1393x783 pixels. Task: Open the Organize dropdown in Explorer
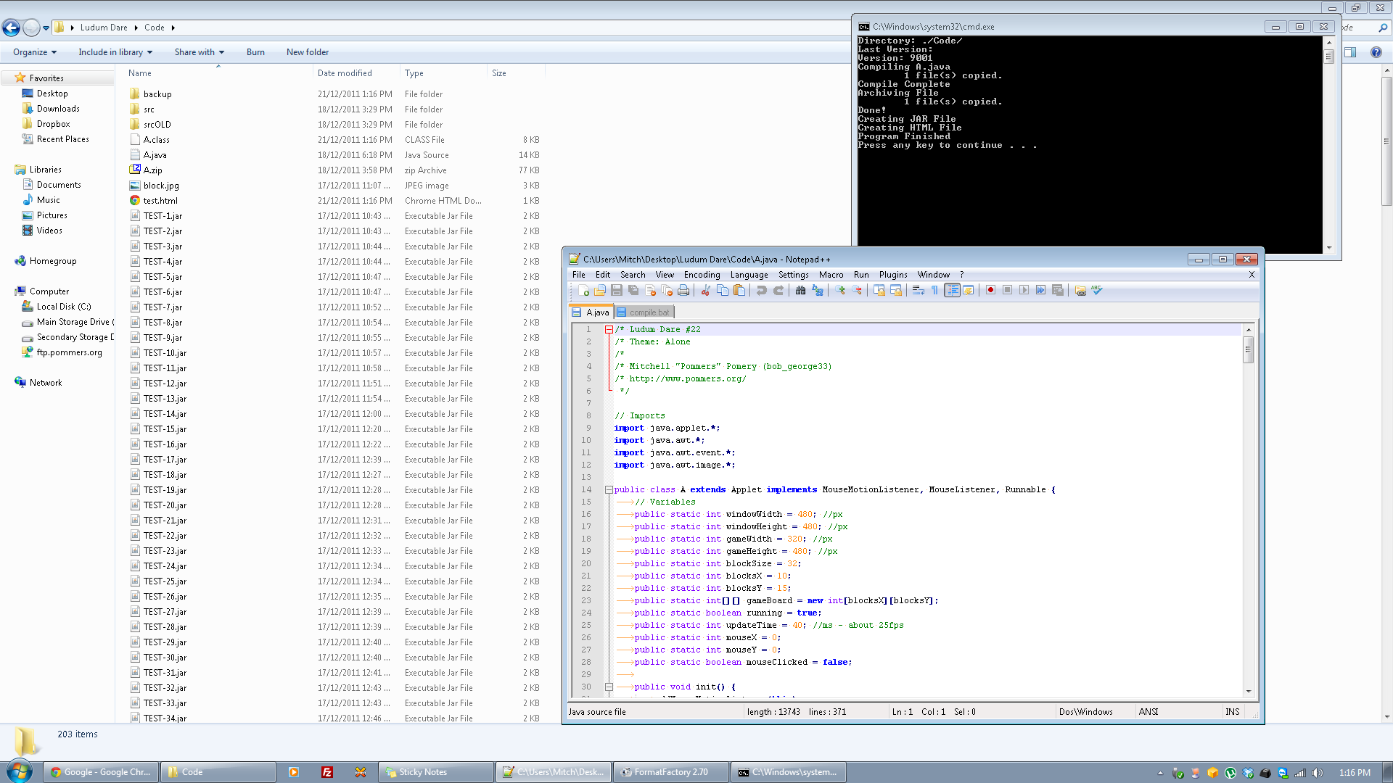pyautogui.click(x=34, y=52)
